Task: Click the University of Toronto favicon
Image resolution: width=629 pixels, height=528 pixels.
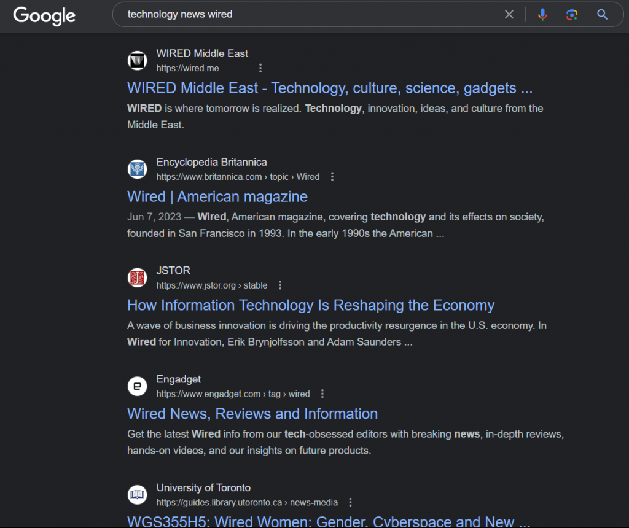Action: (137, 495)
